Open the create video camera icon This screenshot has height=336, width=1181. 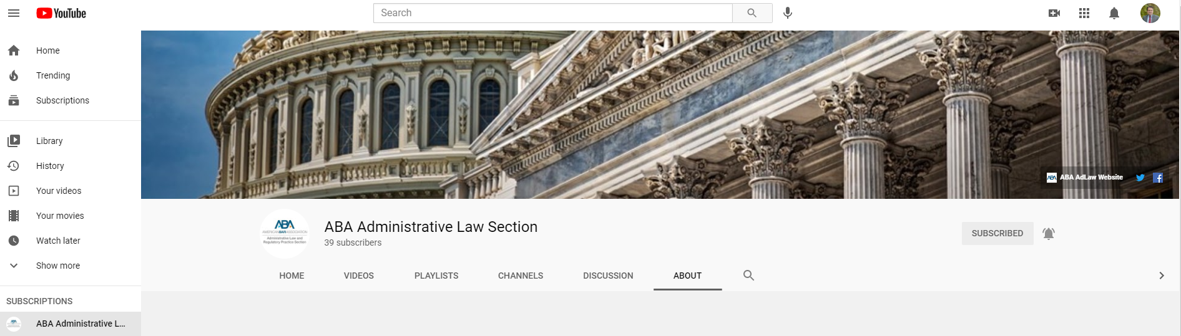click(x=1054, y=13)
